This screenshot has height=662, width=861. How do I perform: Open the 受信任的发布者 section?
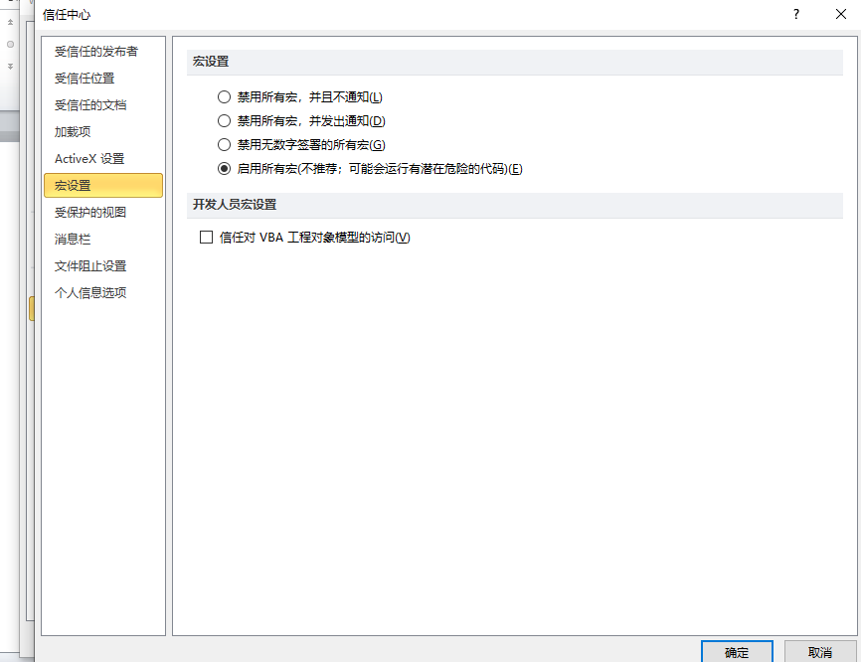pos(103,52)
